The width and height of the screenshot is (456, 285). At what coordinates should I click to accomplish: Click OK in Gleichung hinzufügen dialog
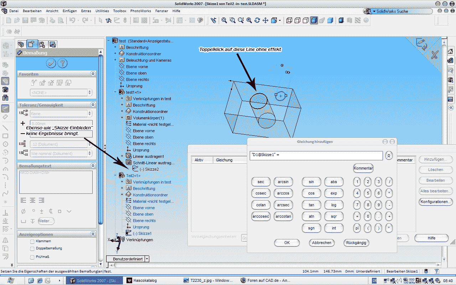pyautogui.click(x=287, y=243)
